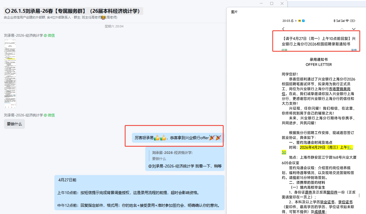This screenshot has width=366, height=214.
Task: Click the highlighted date 2026年4月29日（周三）上午
Action: tap(323, 147)
